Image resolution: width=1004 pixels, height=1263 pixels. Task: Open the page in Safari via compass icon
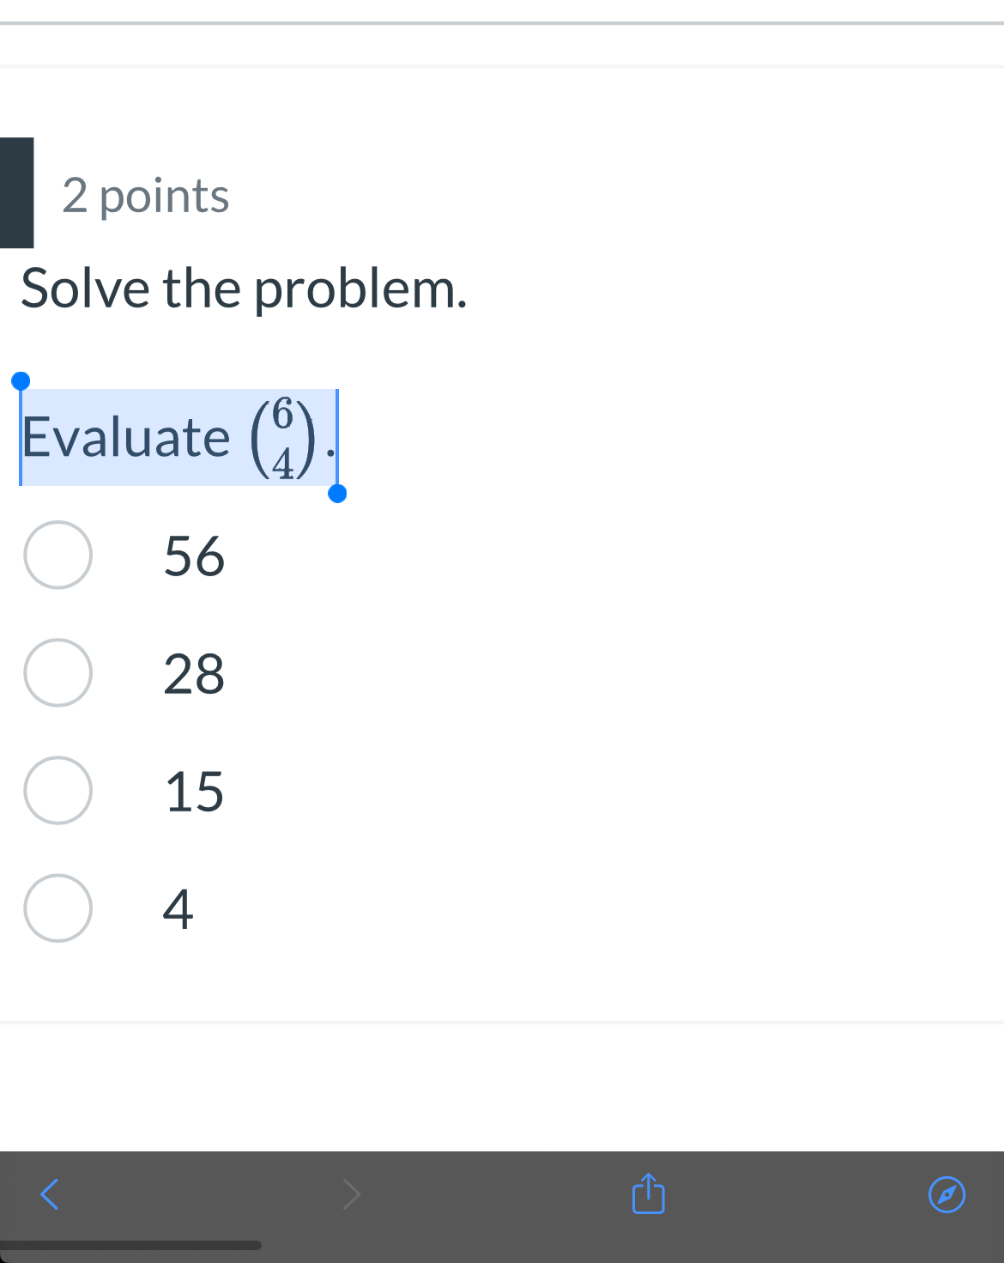tap(947, 1193)
